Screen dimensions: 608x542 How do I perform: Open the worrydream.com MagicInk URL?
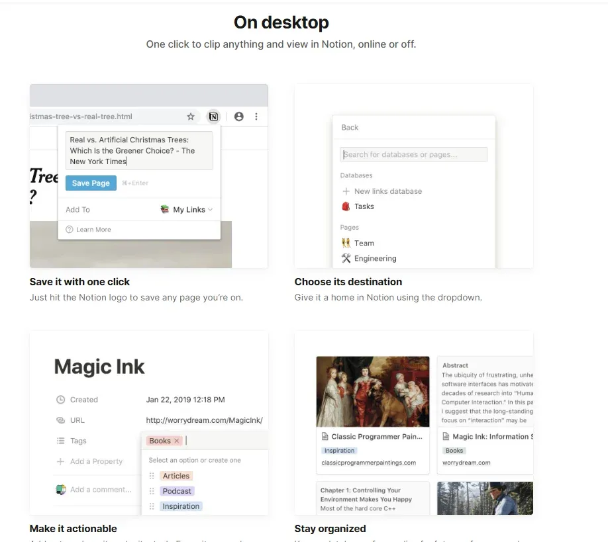point(204,420)
